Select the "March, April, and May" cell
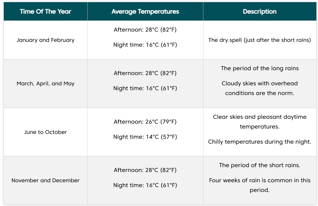The width and height of the screenshot is (318, 206). [45, 83]
